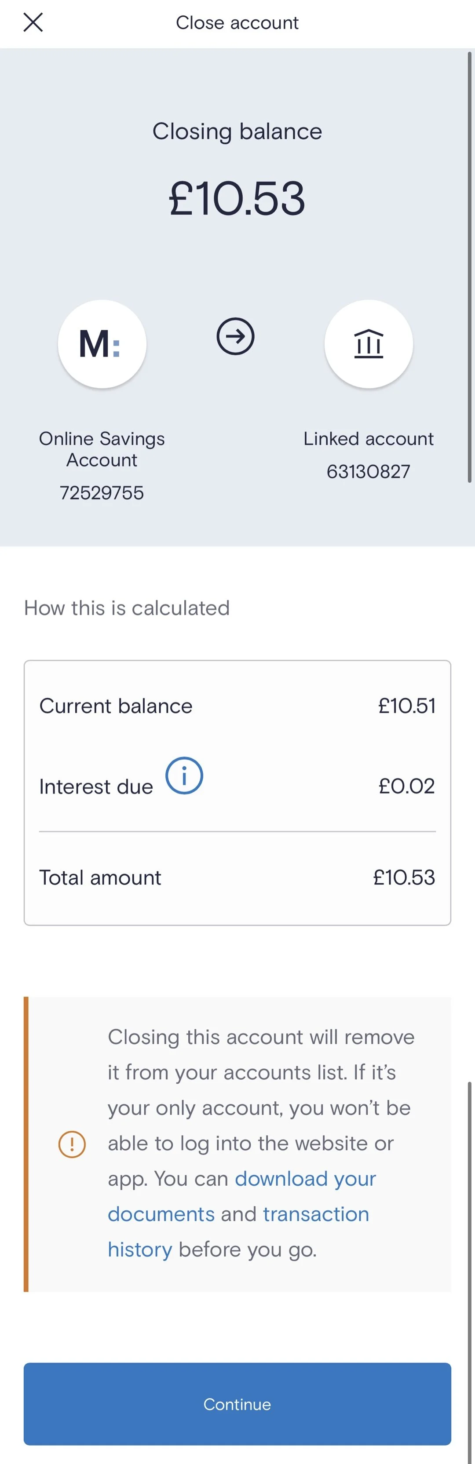
Task: Close the Close account screen with X
Action: [33, 23]
